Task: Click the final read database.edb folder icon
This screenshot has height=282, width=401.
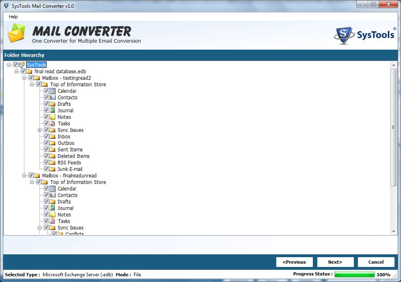Action: tap(29, 72)
